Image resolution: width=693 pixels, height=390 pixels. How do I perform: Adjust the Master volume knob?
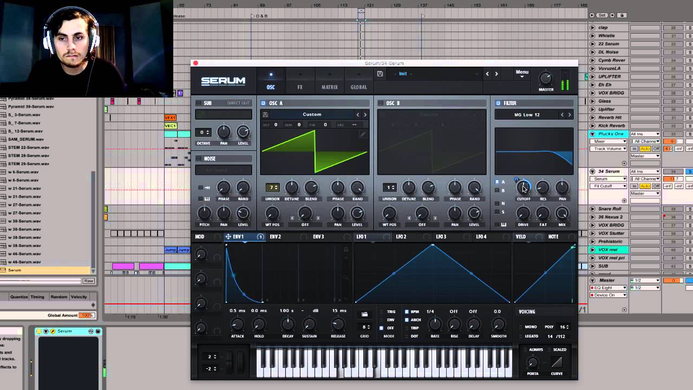point(546,79)
